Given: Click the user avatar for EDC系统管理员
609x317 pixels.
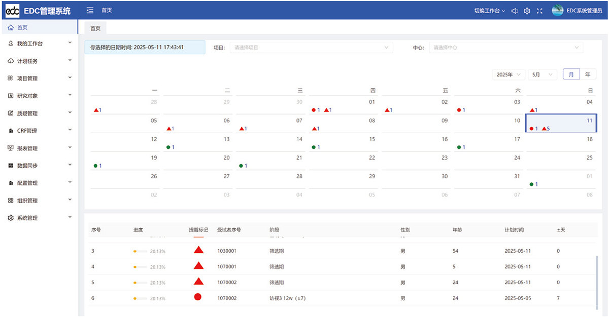Looking at the screenshot, I should tap(558, 10).
